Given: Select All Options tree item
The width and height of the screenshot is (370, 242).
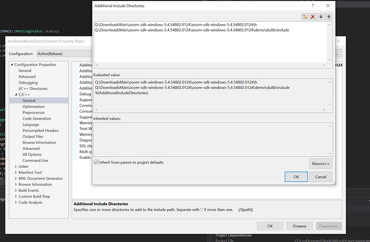Looking at the screenshot, I should (x=32, y=155).
